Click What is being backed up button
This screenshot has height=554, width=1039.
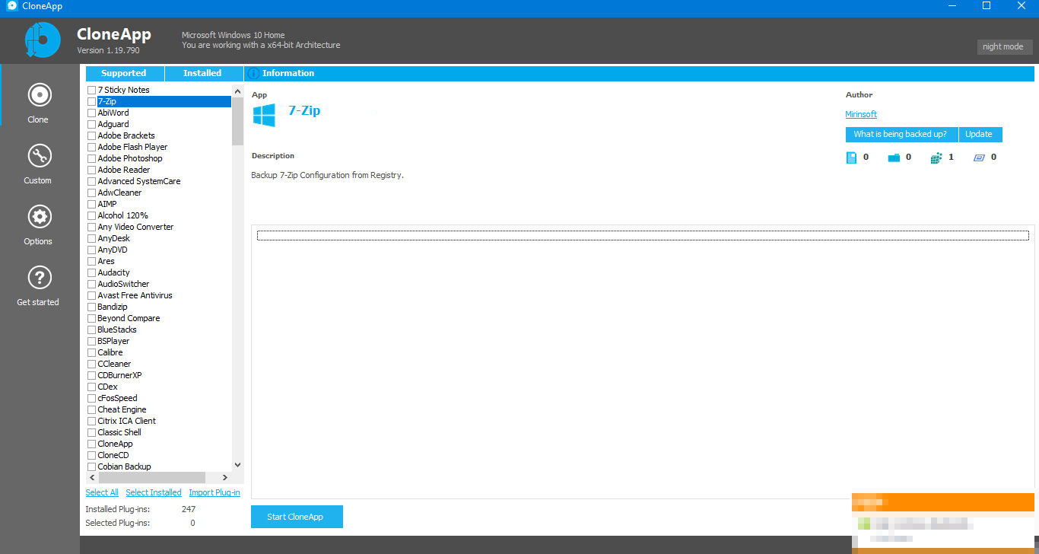pos(901,134)
